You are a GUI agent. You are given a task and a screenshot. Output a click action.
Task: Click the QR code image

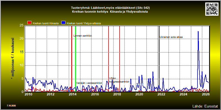point(212,9)
